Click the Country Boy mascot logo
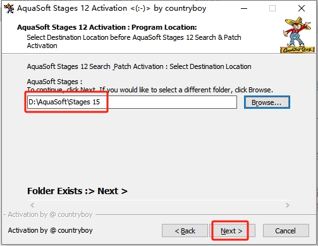The image size is (318, 246). point(297,35)
